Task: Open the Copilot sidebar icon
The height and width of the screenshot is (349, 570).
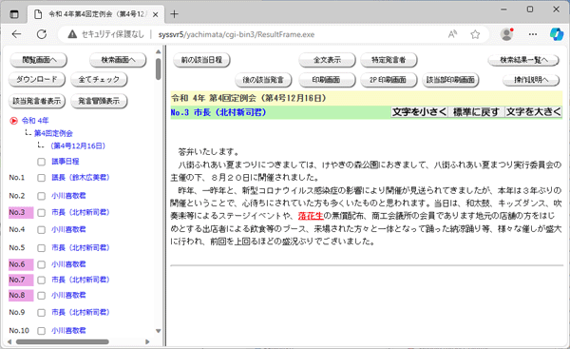Action: point(557,34)
